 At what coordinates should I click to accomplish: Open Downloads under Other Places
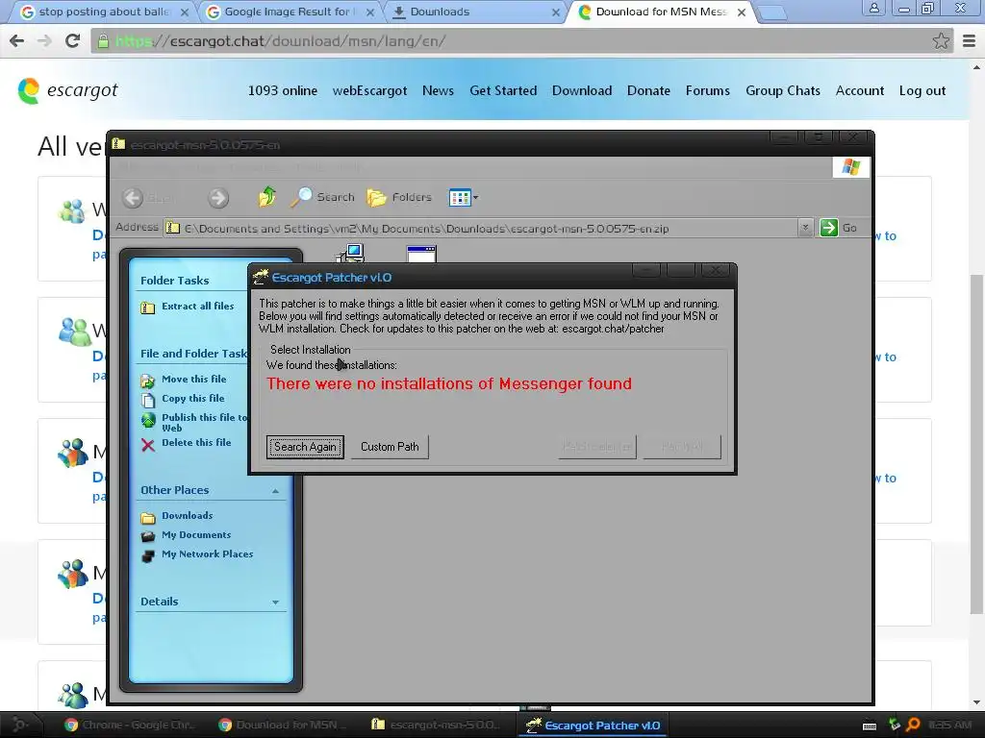point(177,516)
